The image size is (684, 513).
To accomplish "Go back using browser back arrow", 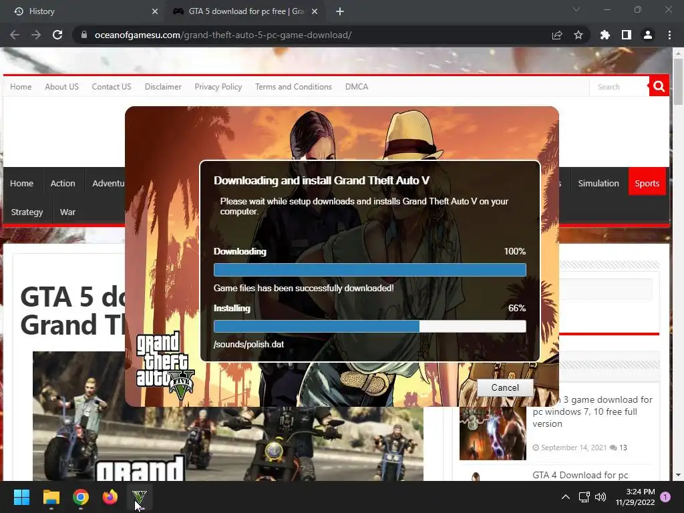I will pos(15,35).
